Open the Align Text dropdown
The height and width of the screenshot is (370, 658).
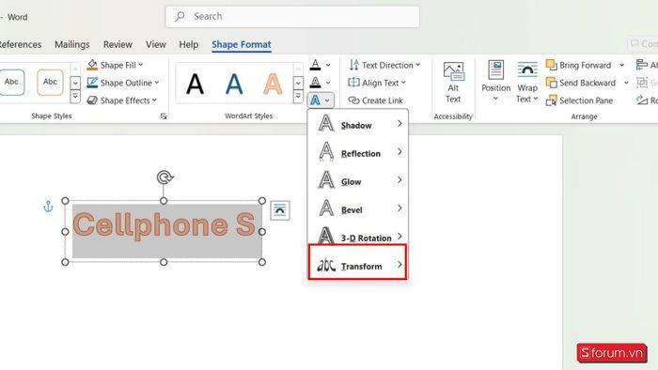point(377,83)
